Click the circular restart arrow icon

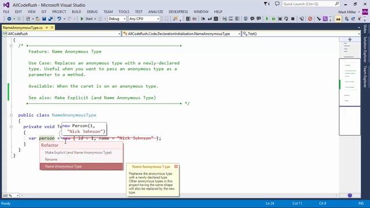[286, 18]
